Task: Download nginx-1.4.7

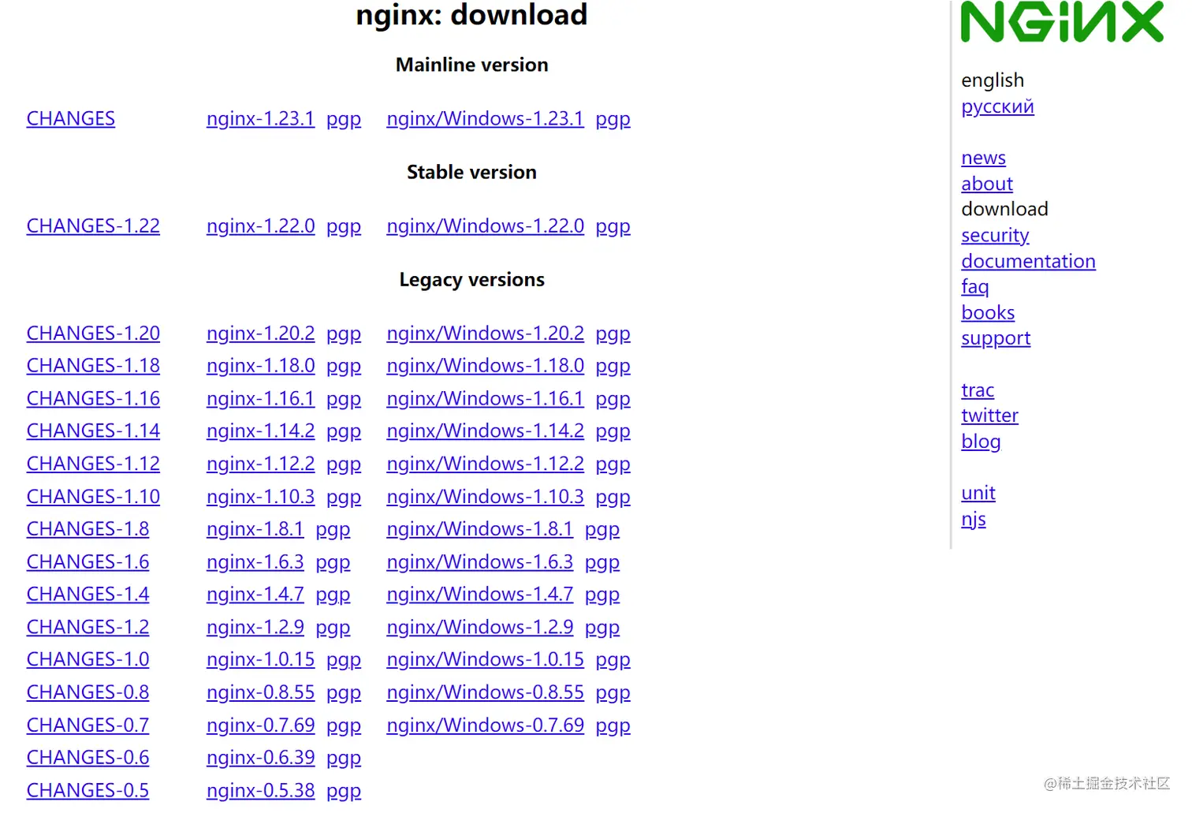Action: (x=255, y=595)
